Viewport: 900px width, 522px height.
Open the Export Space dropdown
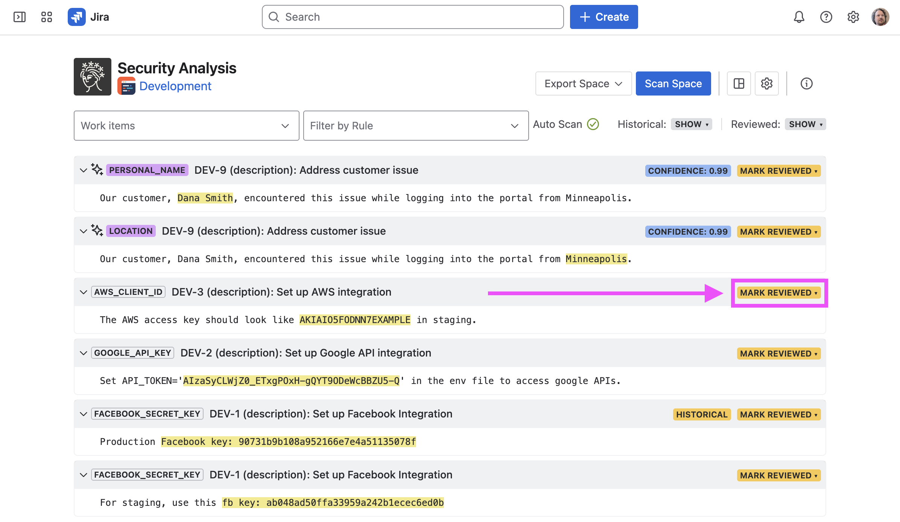pos(584,83)
